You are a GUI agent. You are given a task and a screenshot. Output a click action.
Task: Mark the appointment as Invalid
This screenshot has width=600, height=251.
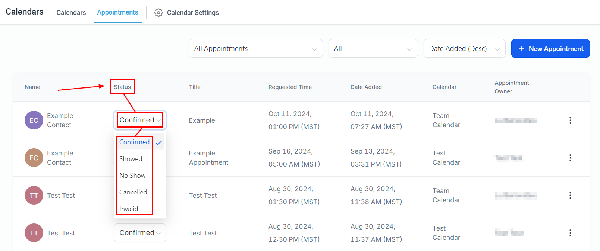click(129, 209)
